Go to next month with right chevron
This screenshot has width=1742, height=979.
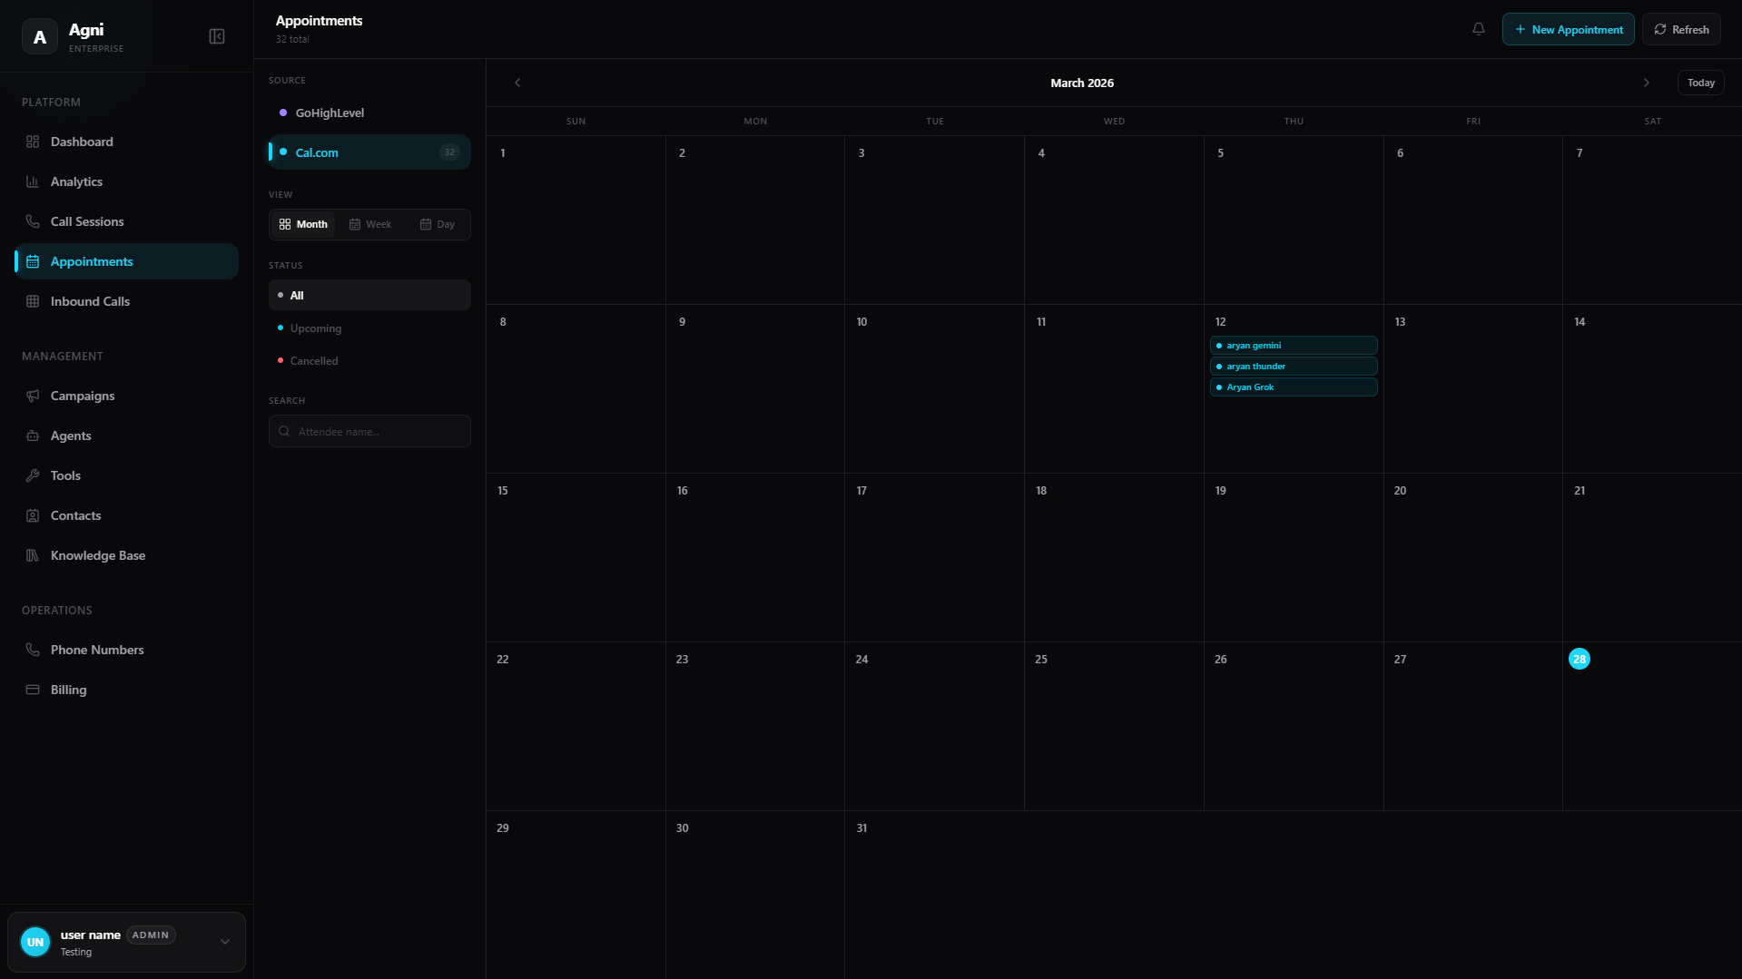coord(1646,83)
